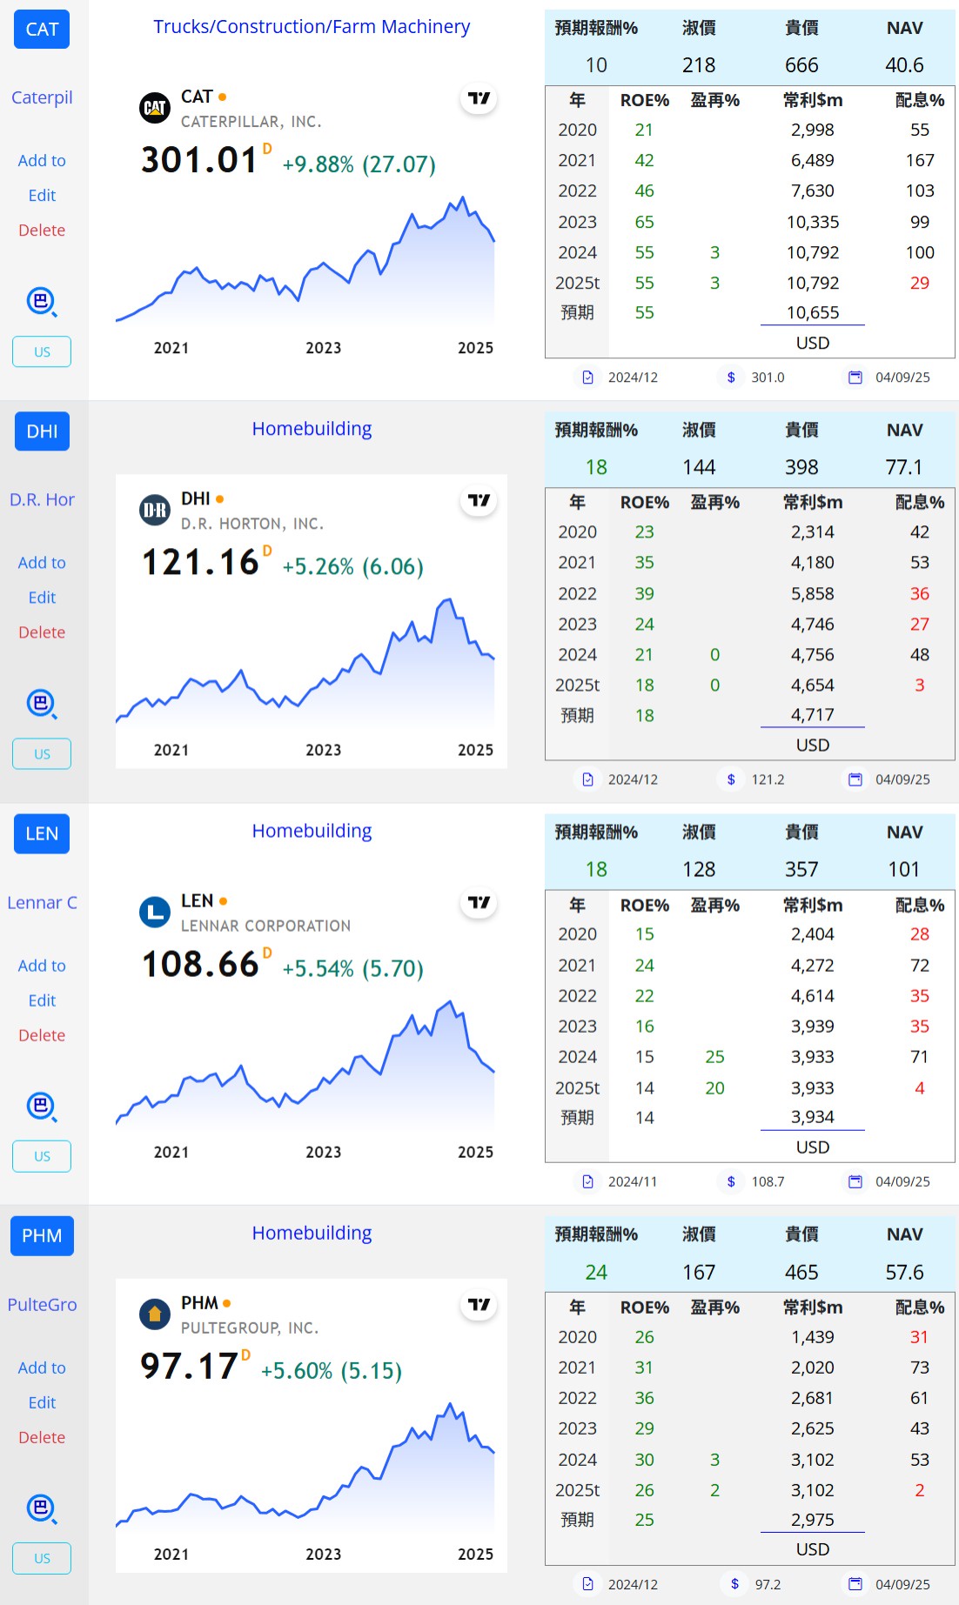Click the PHM NAV value 57.6

904,1273
